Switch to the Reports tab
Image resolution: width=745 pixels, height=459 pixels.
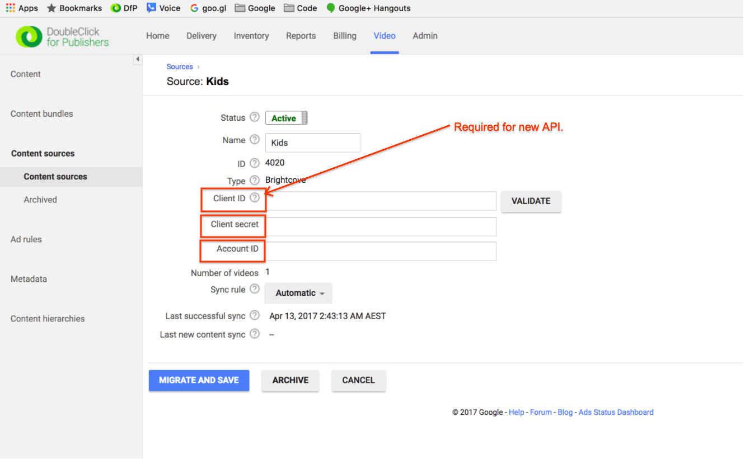(x=301, y=36)
